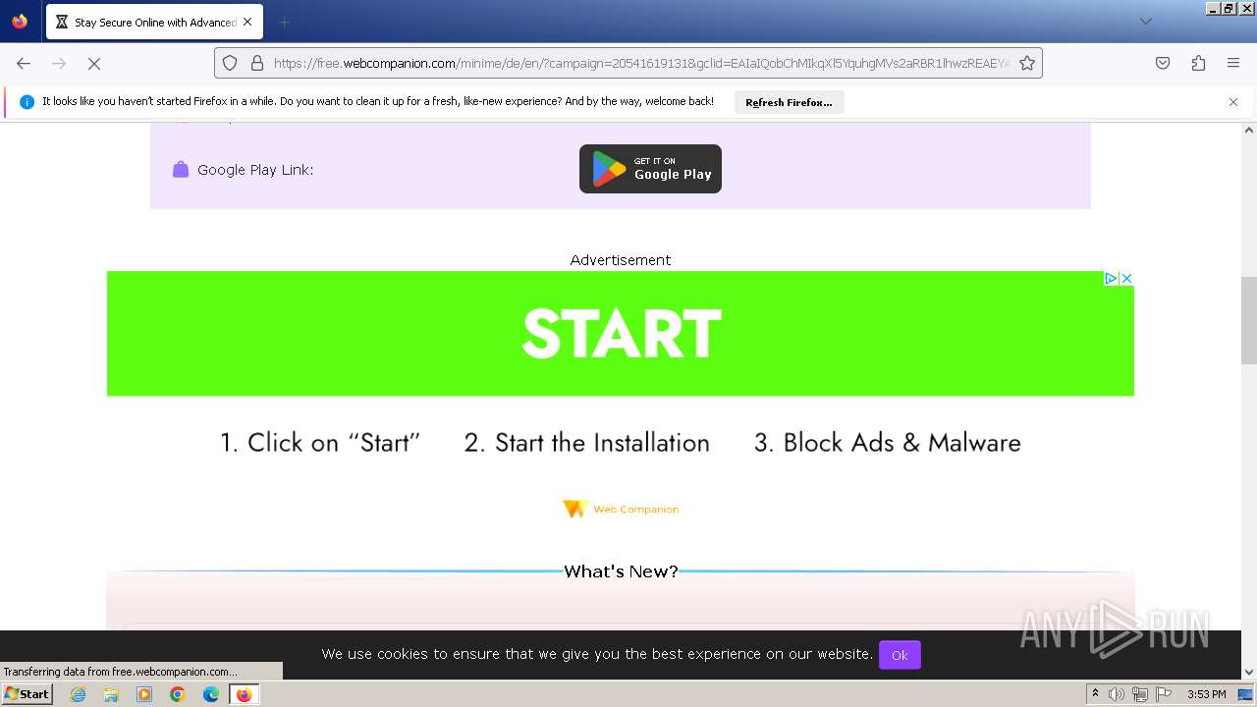Image resolution: width=1257 pixels, height=707 pixels.
Task: Dismiss the Firefox refresh notification bar
Action: 1233,102
